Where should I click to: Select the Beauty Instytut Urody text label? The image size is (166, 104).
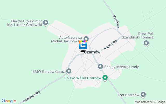point(121,67)
